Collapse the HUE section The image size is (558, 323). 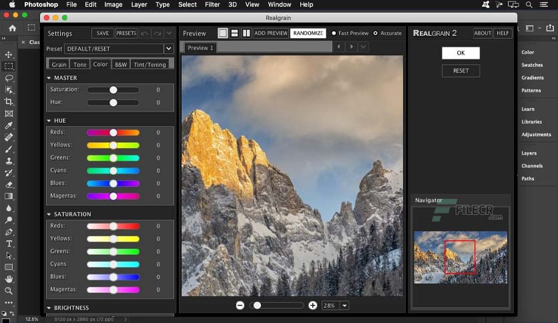[49, 121]
